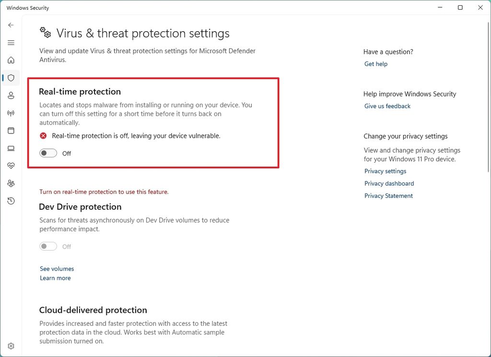This screenshot has height=357, width=491.
Task: Open Firewall & network protection icon
Action: click(11, 113)
